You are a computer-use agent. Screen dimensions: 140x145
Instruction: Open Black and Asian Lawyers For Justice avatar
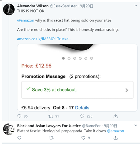click(9, 129)
